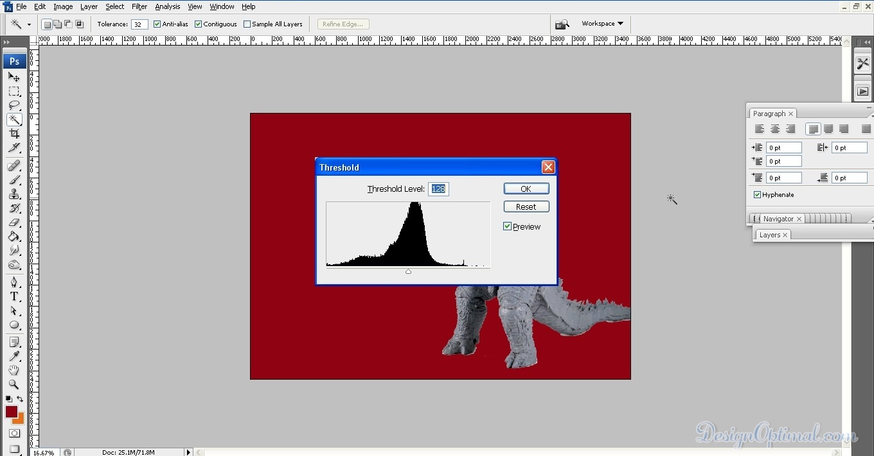Click the Tolerance input field

pos(139,24)
